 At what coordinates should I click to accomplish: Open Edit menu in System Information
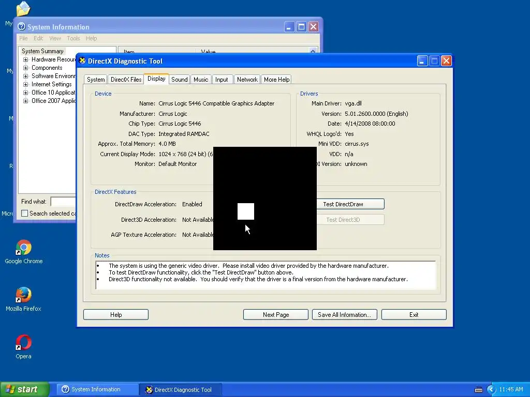[38, 38]
